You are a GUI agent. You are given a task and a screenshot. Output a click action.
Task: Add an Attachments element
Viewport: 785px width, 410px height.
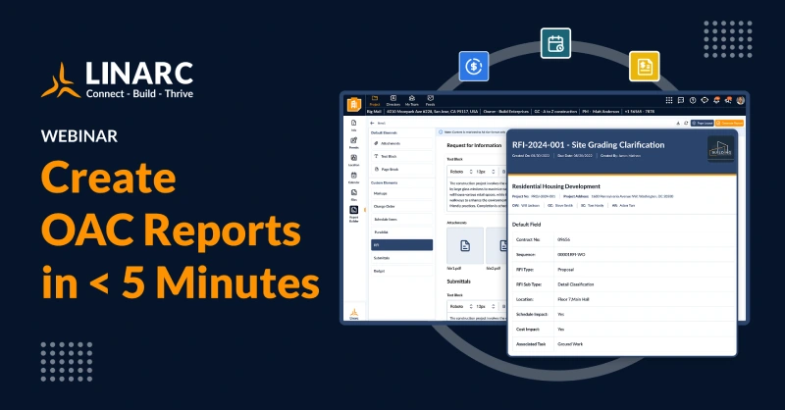click(401, 143)
